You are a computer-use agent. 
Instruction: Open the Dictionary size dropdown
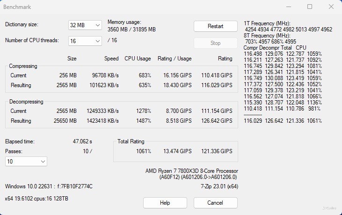[x=85, y=25]
